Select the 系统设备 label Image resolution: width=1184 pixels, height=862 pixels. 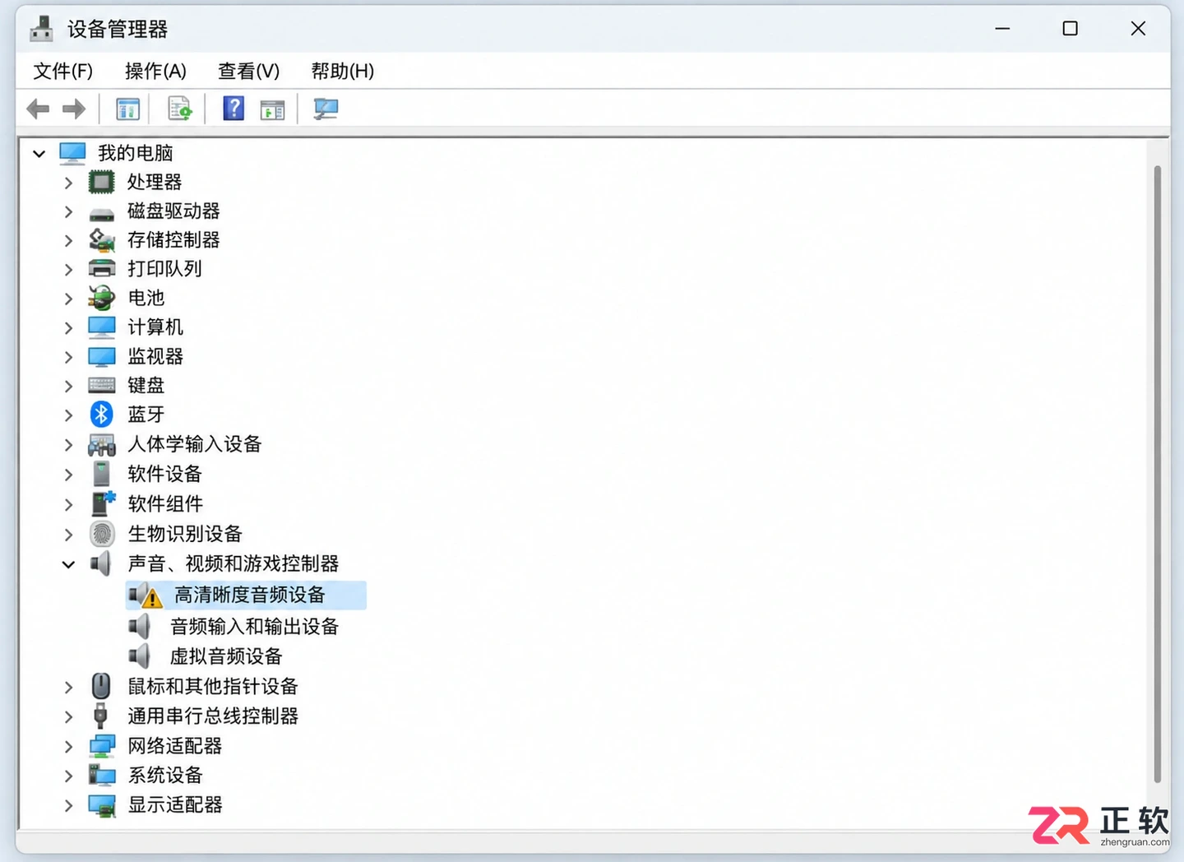coord(165,776)
